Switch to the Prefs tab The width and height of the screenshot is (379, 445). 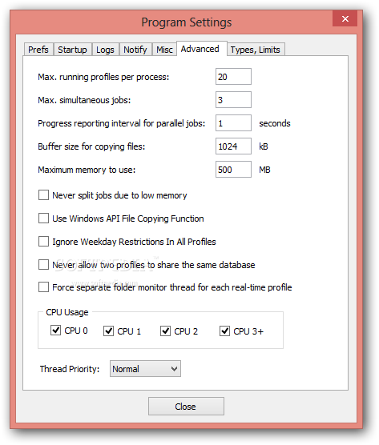(38, 50)
